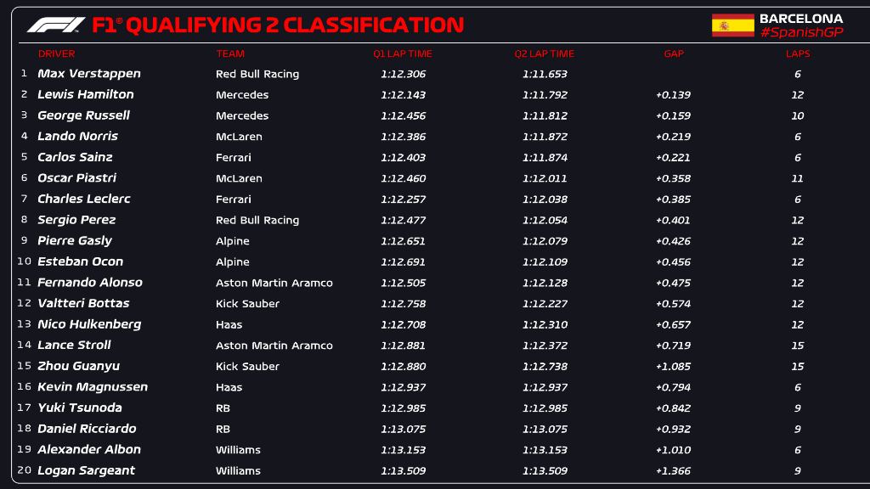Click Fernando Alonso's team Aston Martin Aramco
The image size is (870, 489).
click(274, 283)
